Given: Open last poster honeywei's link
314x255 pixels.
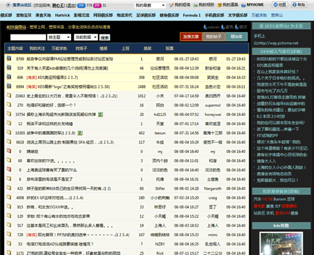Looking at the screenshot, I should pos(213,115).
